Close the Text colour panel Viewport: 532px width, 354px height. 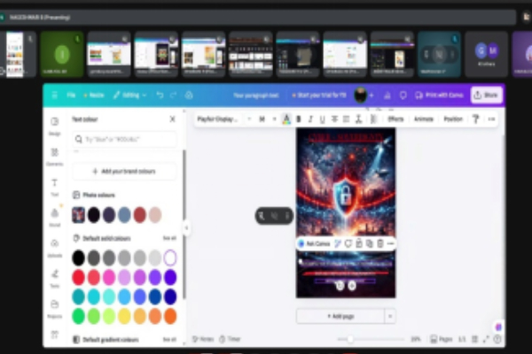click(173, 119)
